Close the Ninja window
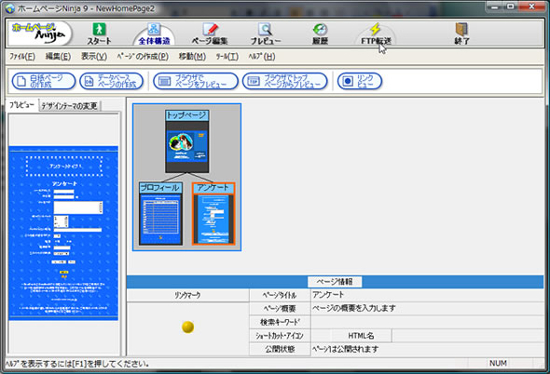The width and height of the screenshot is (550, 374). click(531, 7)
